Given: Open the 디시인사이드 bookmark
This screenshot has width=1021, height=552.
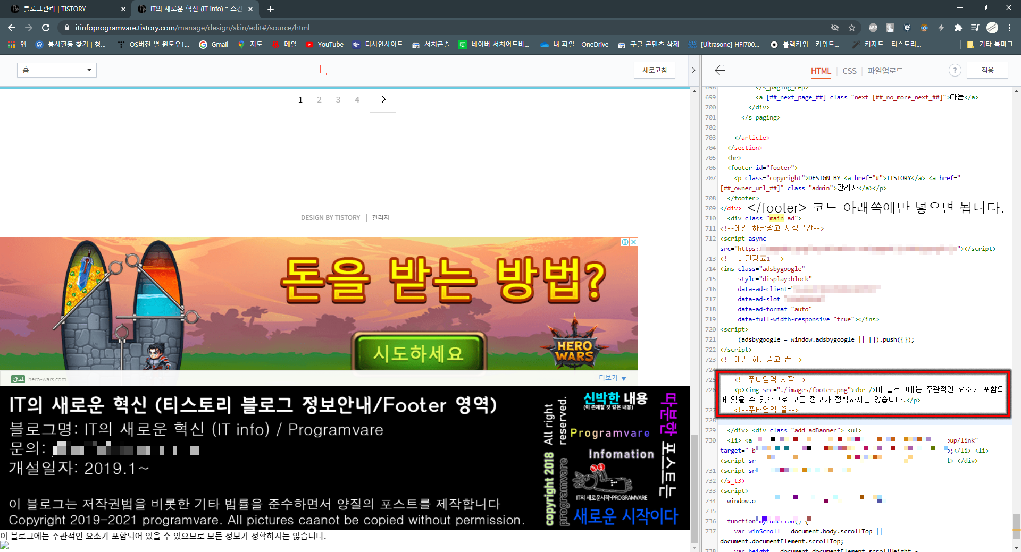Looking at the screenshot, I should point(378,45).
